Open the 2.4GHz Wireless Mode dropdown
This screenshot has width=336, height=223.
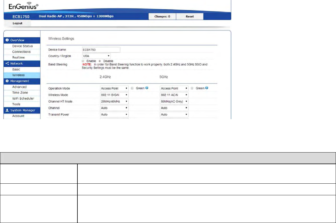tap(114, 95)
